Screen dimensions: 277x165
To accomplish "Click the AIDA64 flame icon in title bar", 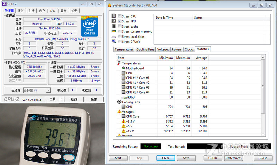I will pos(110,5).
